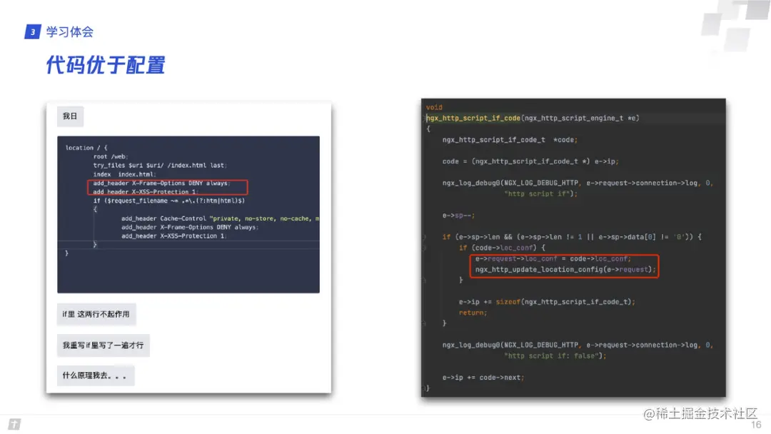
Task: Click the if ($request_filename condition line
Action: tap(169, 201)
